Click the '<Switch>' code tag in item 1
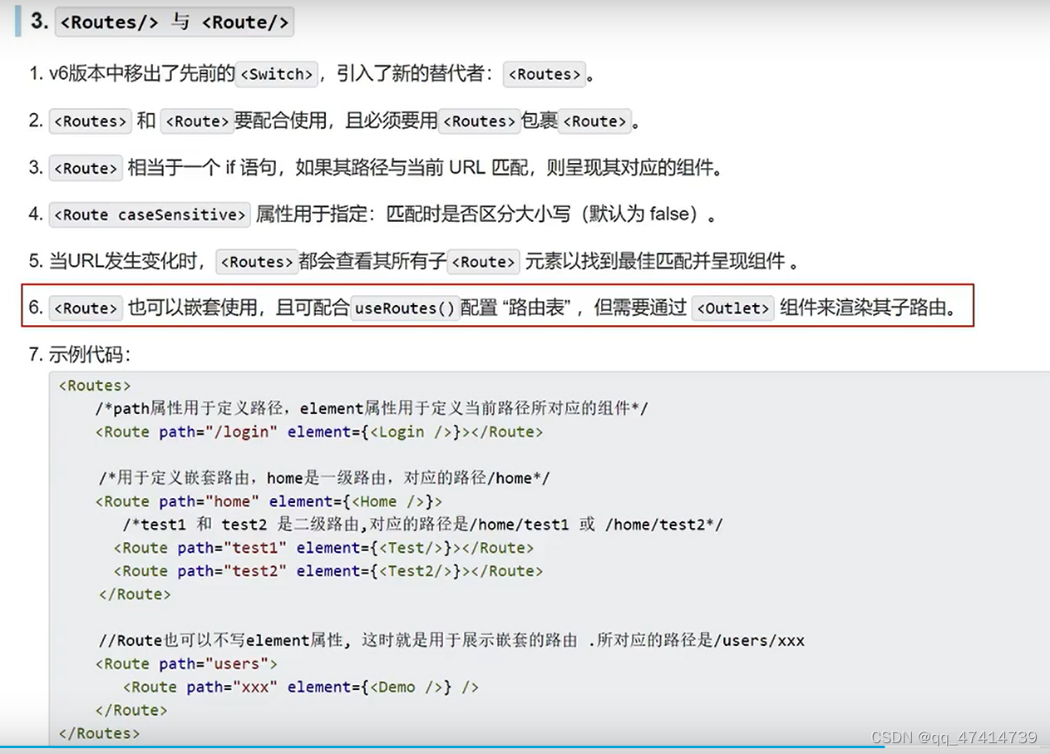 point(277,74)
